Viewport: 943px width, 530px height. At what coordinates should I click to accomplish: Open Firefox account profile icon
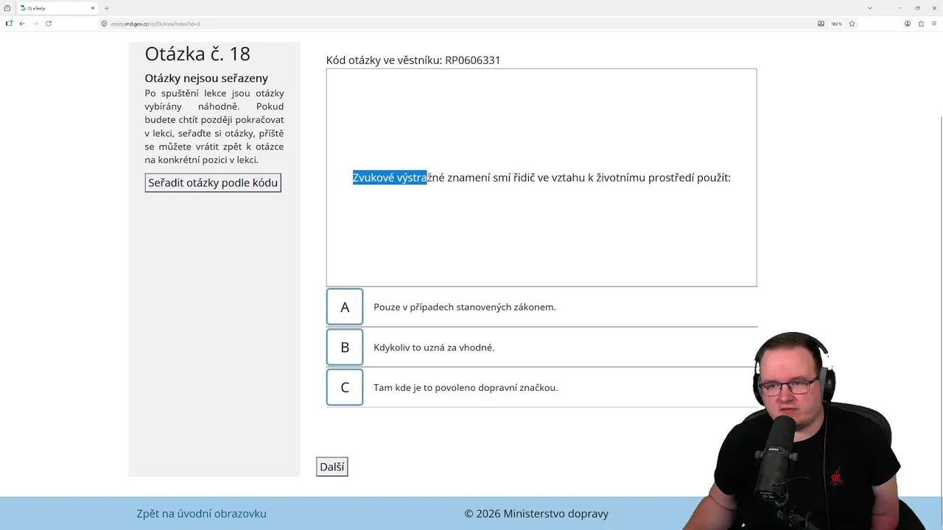pyautogui.click(x=908, y=24)
